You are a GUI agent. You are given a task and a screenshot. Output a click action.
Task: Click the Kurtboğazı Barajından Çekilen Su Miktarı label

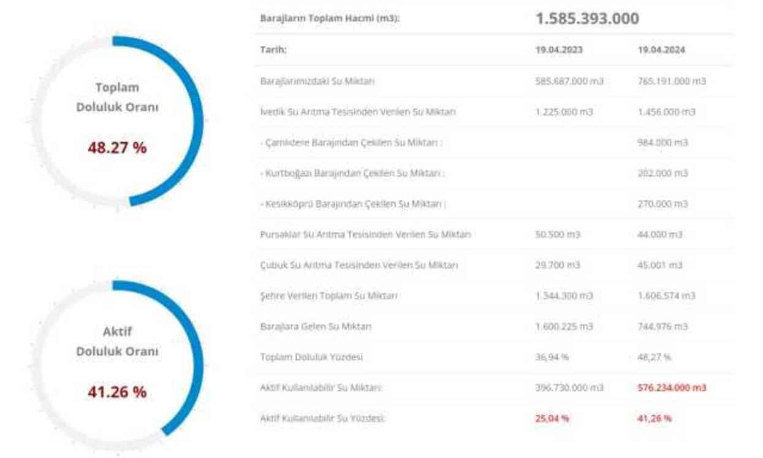click(x=352, y=173)
